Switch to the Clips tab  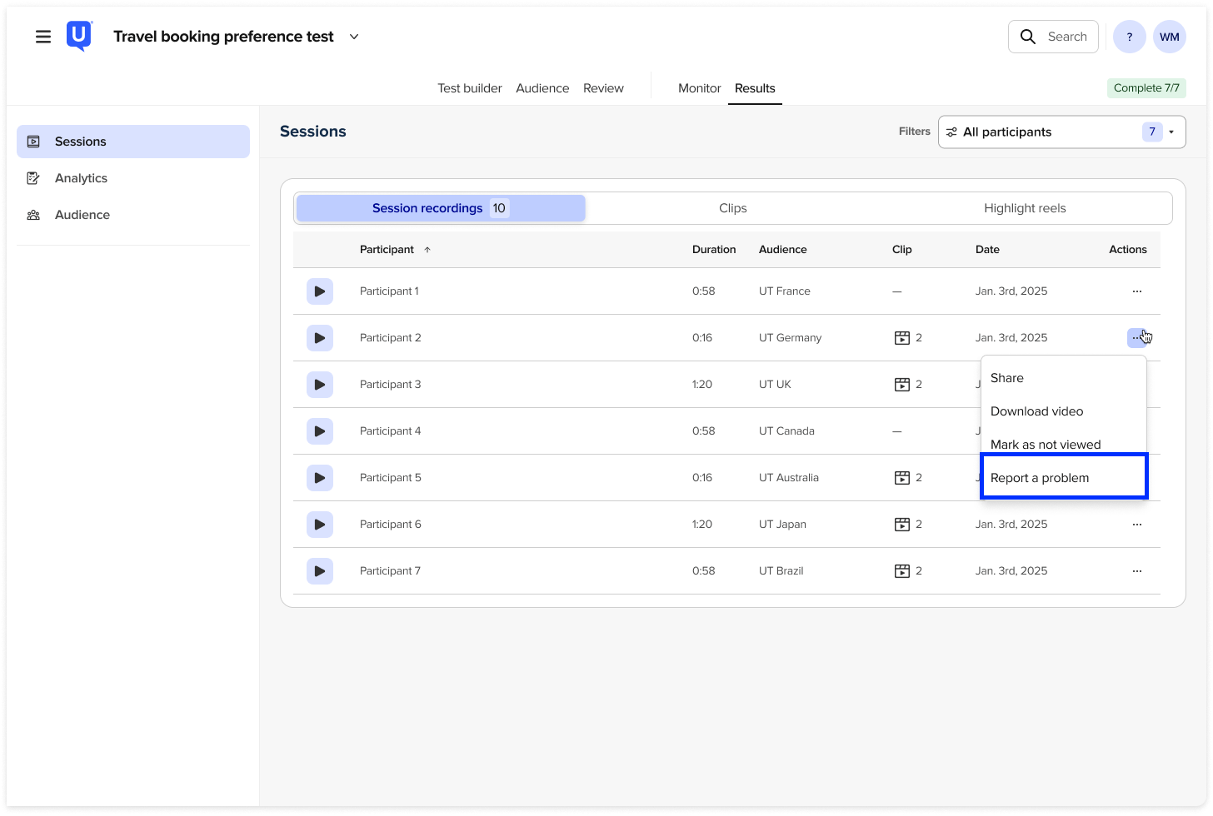pyautogui.click(x=732, y=208)
